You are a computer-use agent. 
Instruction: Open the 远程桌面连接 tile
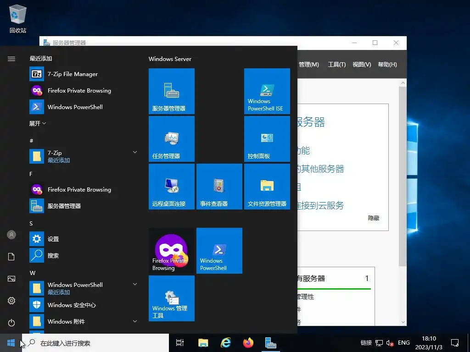point(172,186)
